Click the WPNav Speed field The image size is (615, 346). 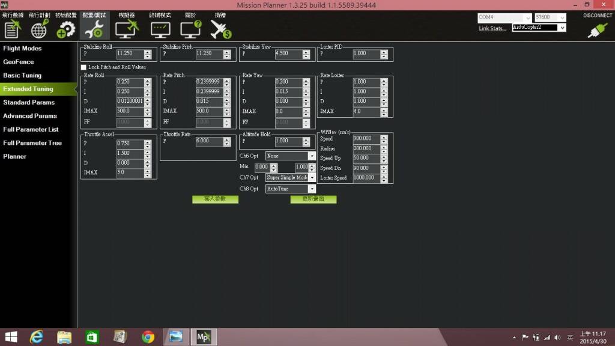click(x=366, y=139)
